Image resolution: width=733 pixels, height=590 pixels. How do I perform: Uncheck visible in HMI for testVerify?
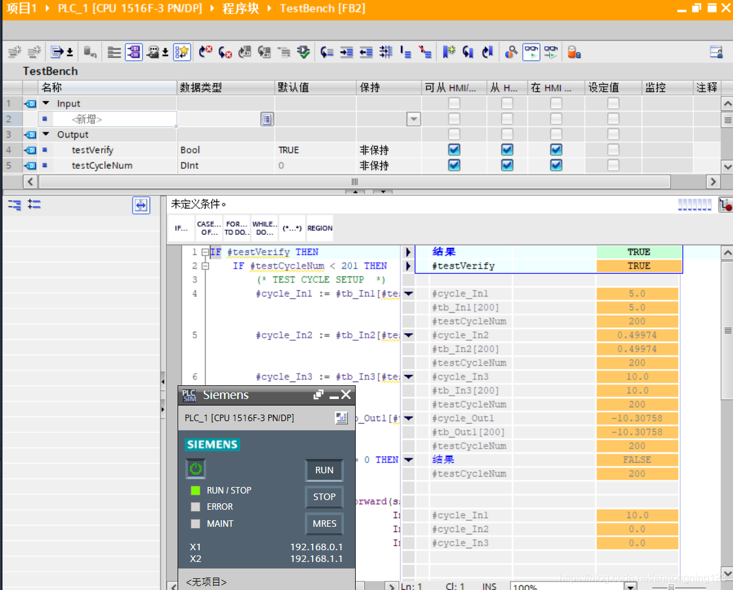click(x=556, y=150)
